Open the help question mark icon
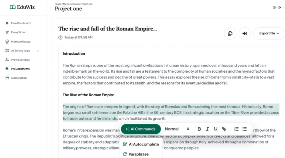The height and width of the screenshot is (158, 285). [274, 8]
